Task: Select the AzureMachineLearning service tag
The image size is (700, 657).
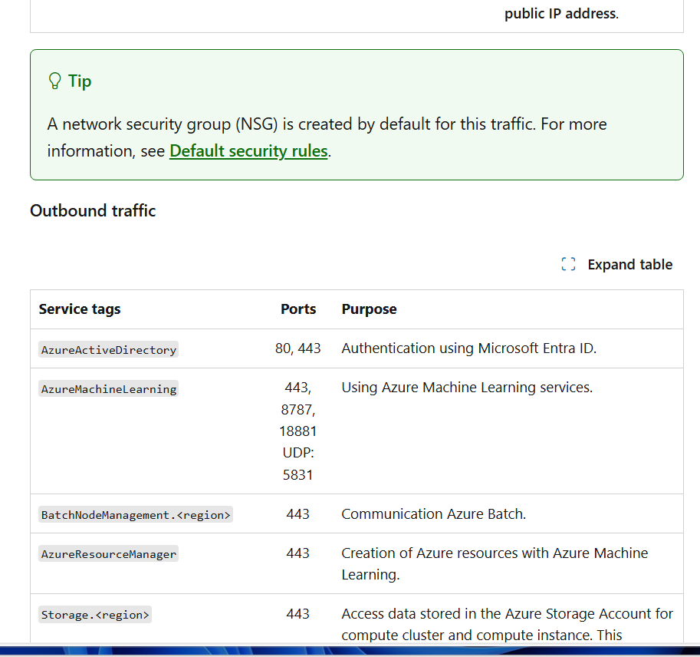Action: [x=108, y=389]
